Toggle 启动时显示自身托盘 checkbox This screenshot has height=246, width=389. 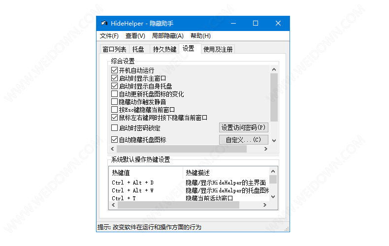click(x=114, y=86)
